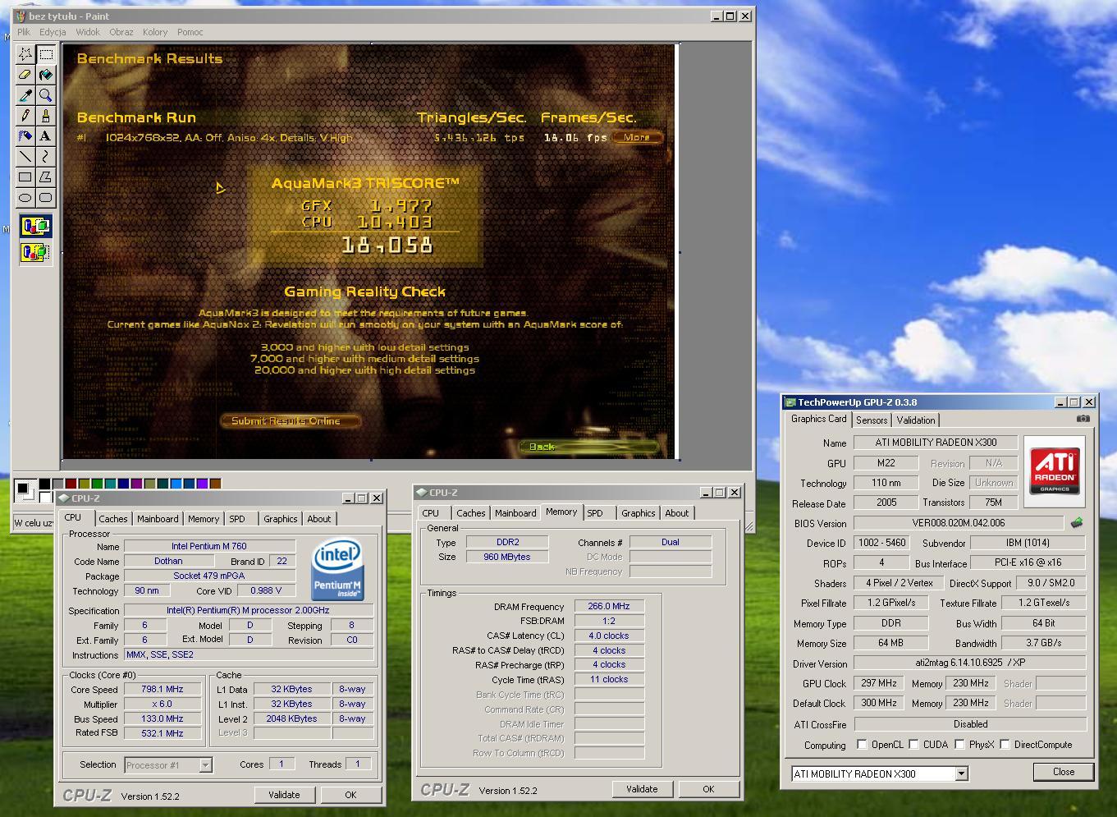The image size is (1117, 817).
Task: Open the Plik menu in Paint
Action: (x=24, y=32)
